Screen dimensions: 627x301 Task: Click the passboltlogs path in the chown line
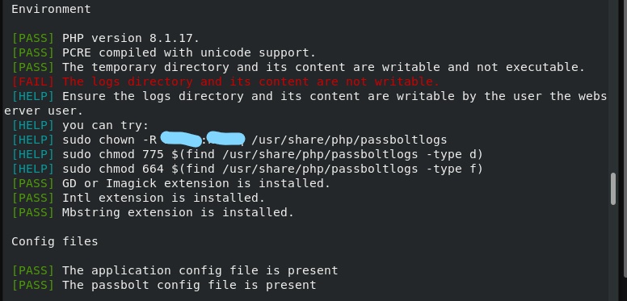coord(349,140)
